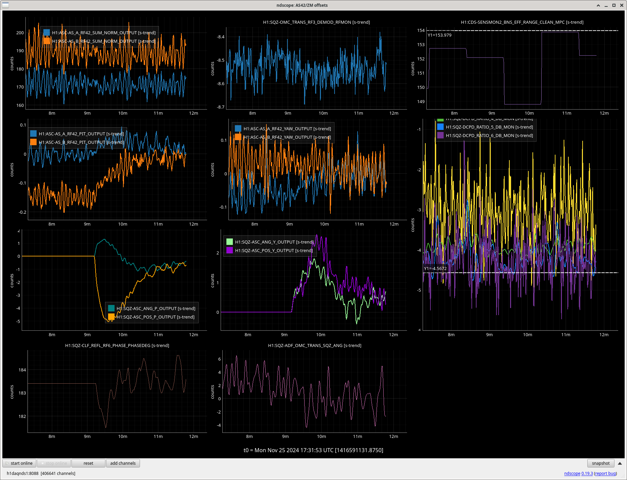Viewport: 627px width, 480px height.
Task: Select the H1:SQZ-ASC_POS_P_OUTPUT legend label
Action: [156, 317]
